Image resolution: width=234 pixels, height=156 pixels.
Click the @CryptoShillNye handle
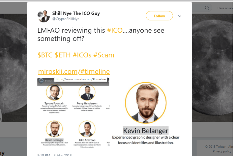tap(66, 19)
